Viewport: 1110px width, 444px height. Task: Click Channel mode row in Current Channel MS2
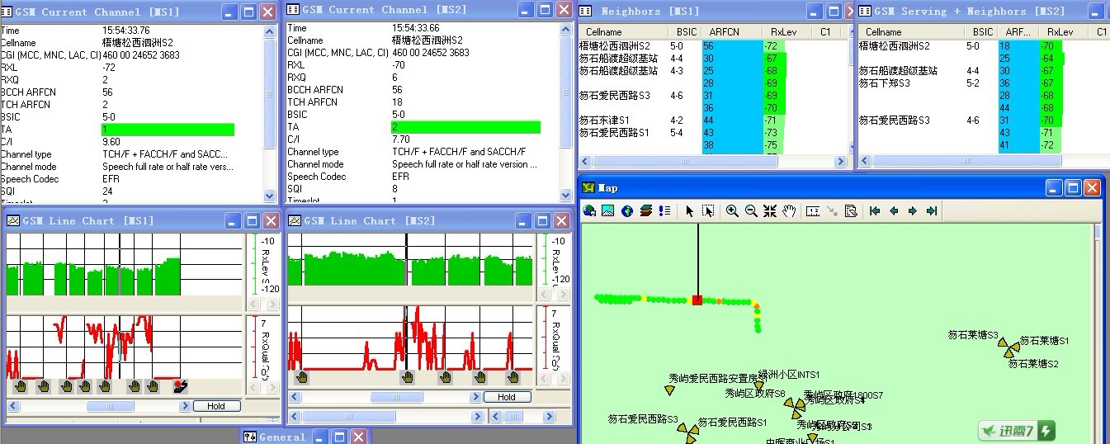[422, 164]
